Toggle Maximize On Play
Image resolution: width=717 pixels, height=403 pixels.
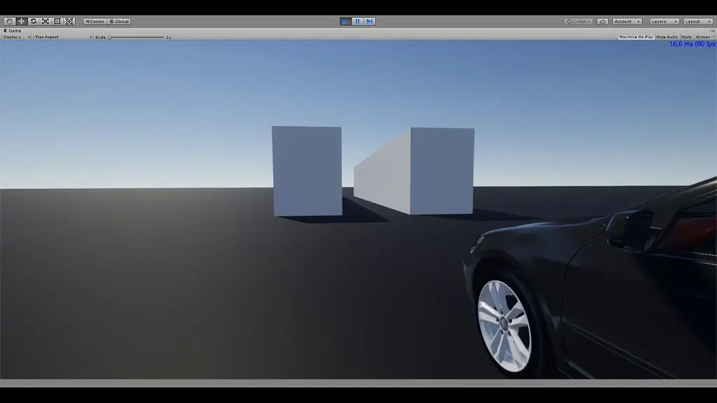[x=636, y=37]
